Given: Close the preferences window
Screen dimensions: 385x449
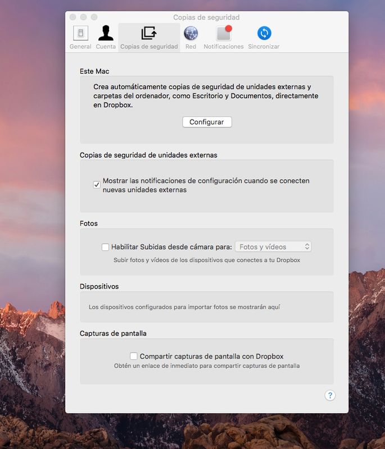Looking at the screenshot, I should 73,17.
